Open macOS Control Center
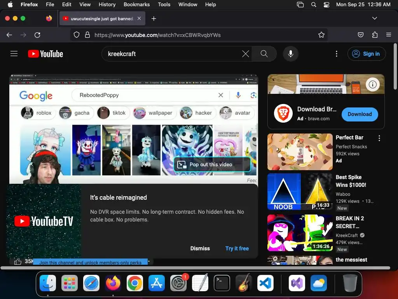Image resolution: width=398 pixels, height=299 pixels. (326, 5)
